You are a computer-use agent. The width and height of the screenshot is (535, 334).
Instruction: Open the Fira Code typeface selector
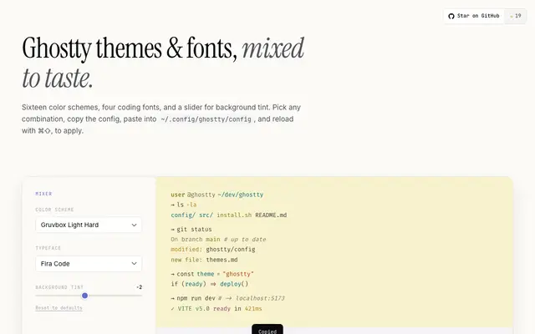pos(89,264)
